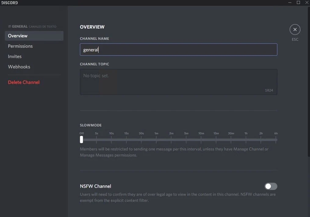Click the '1024' character counter

269,90
